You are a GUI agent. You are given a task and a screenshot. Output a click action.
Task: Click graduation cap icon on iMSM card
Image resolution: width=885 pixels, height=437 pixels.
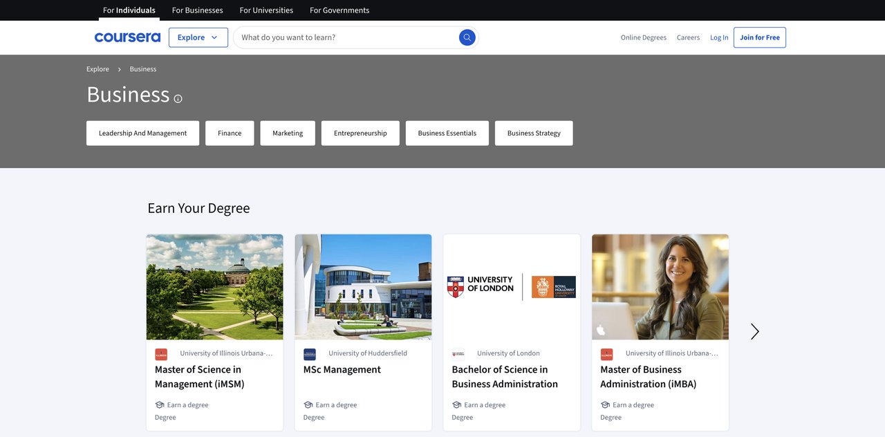coord(160,405)
